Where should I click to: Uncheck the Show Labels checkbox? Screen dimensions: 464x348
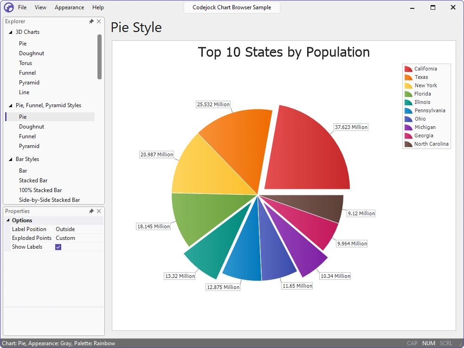click(58, 247)
